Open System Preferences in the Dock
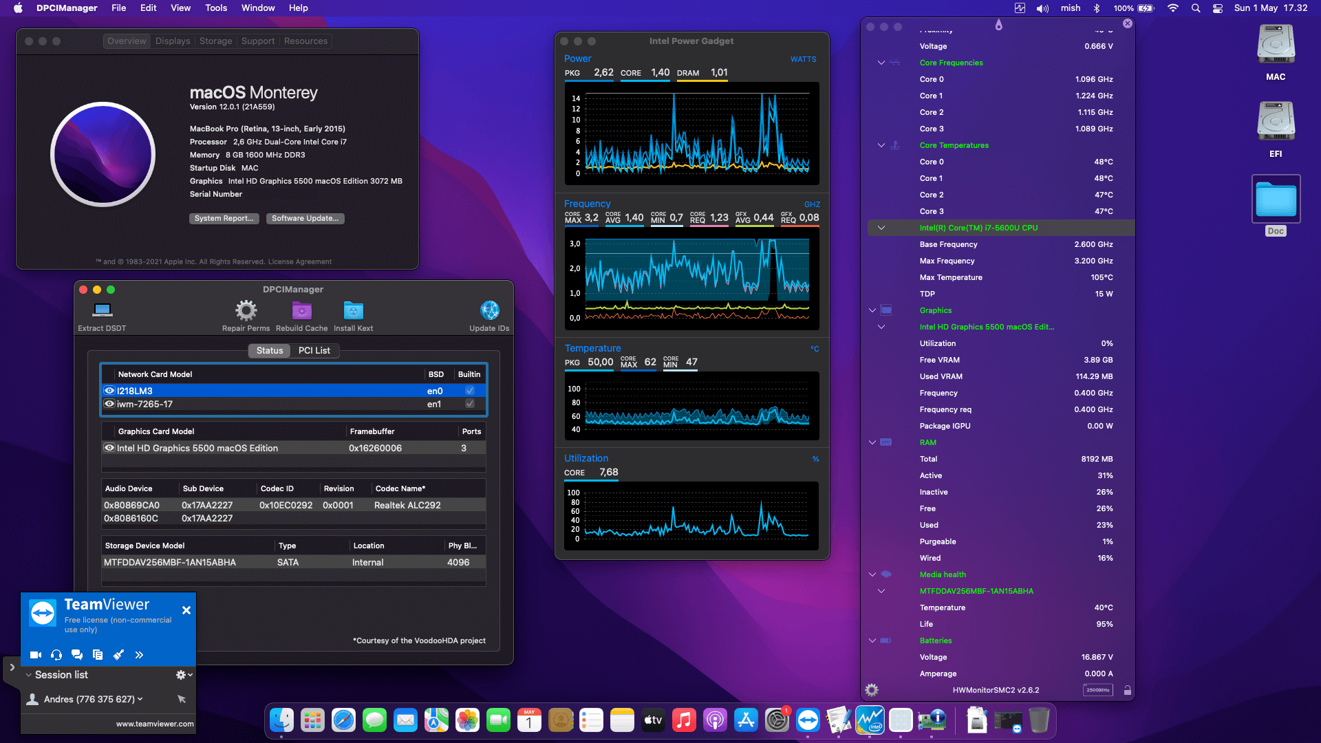 tap(777, 720)
